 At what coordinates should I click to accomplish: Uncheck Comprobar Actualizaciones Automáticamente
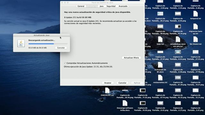[x=65, y=63]
